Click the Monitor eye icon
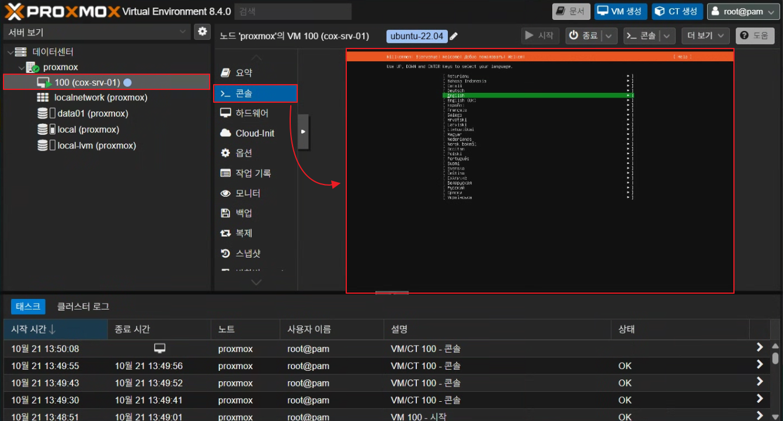Screen dimensions: 783x421 (x=225, y=193)
